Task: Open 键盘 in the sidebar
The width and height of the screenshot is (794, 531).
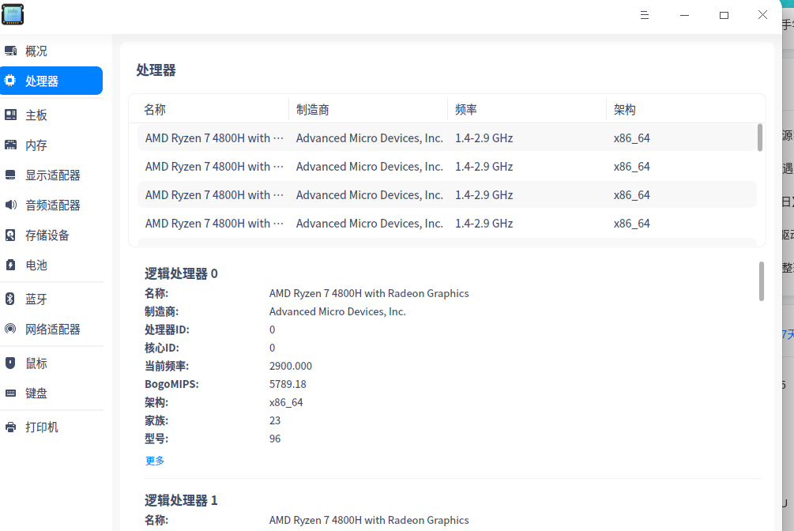Action: click(x=51, y=393)
